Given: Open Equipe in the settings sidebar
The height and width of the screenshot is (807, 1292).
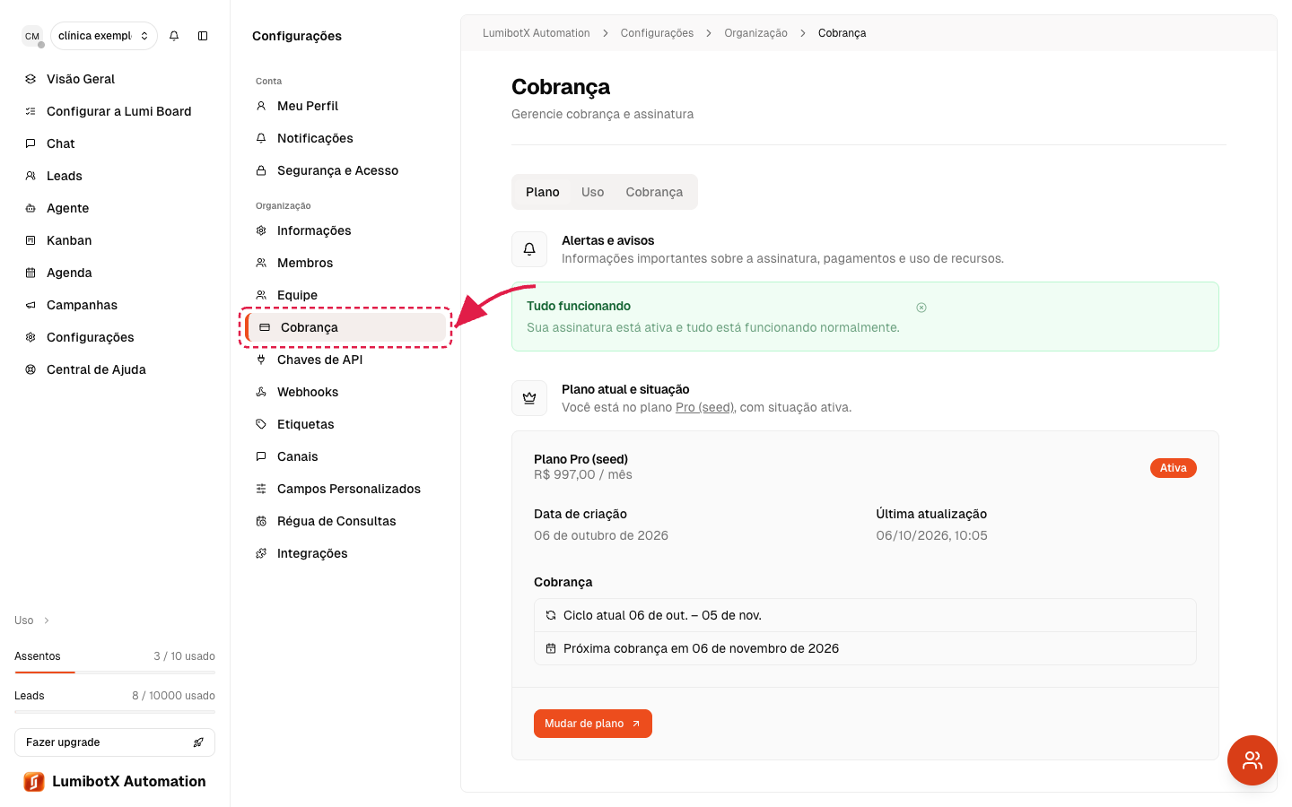Looking at the screenshot, I should (345, 295).
